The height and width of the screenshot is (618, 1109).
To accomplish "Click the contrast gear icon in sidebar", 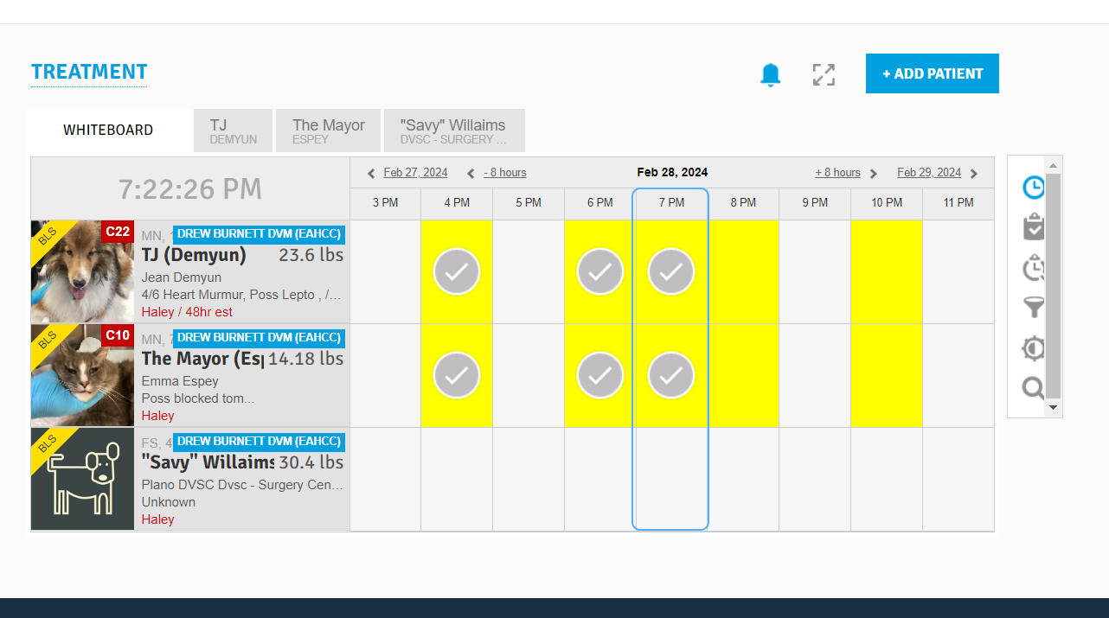I will [x=1034, y=348].
